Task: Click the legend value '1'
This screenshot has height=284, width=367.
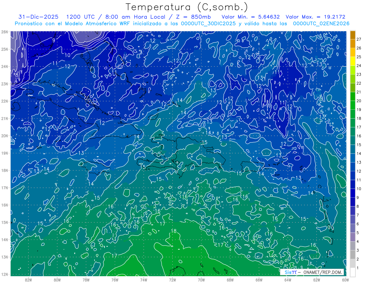Action: (x=358, y=268)
